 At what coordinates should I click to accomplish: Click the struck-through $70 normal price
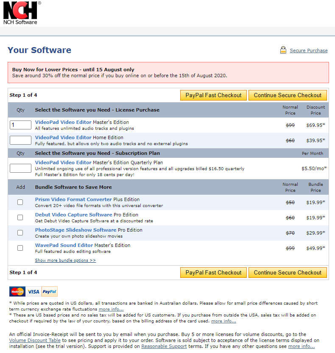tap(290, 233)
